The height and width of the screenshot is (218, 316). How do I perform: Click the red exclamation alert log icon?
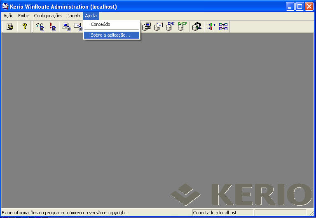pos(53,27)
